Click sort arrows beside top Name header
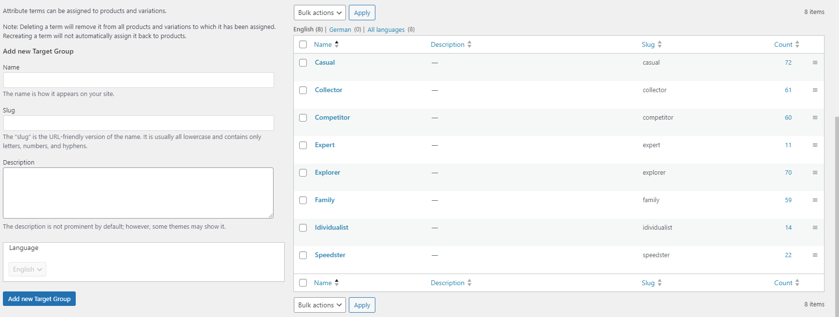839x317 pixels. [337, 44]
